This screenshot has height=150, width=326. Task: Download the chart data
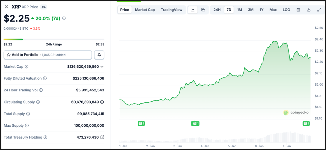point(308,10)
